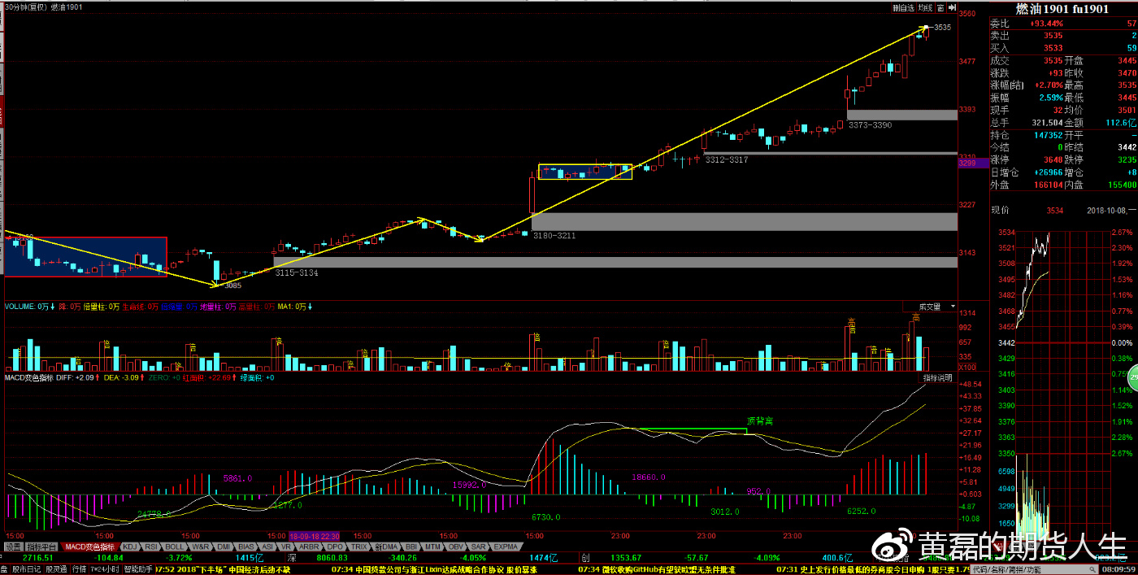Click the 3312-3317 gap label
Viewport: 1138px width, 575px height.
click(x=726, y=160)
